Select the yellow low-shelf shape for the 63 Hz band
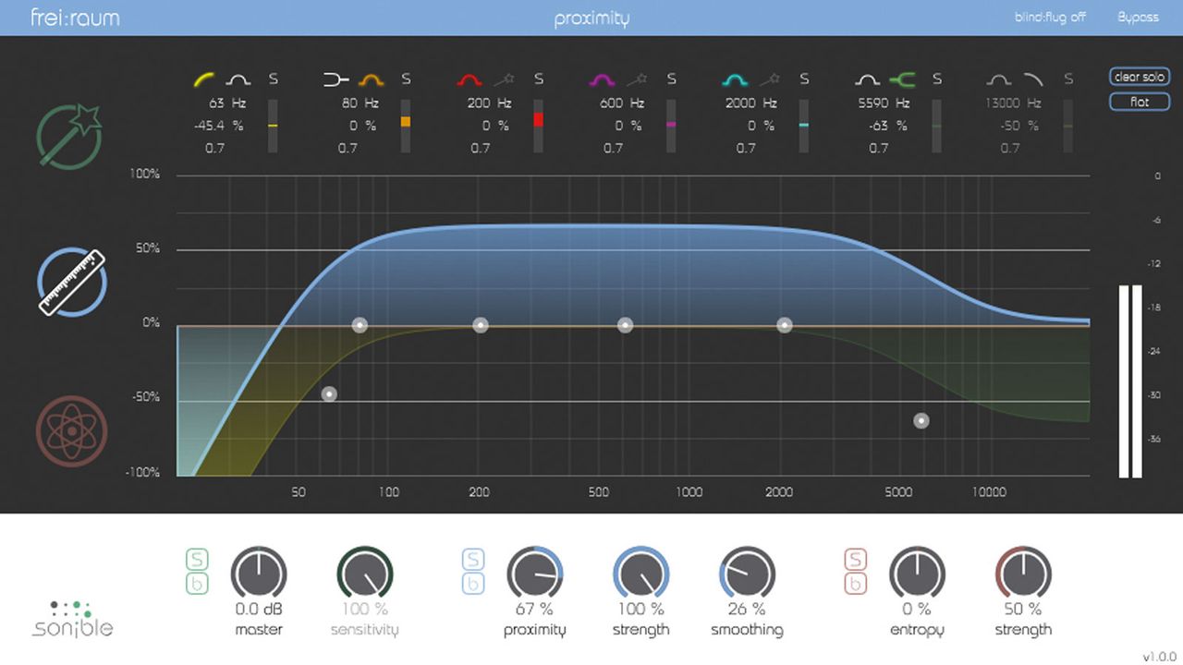The height and width of the screenshot is (665, 1183). [x=205, y=79]
